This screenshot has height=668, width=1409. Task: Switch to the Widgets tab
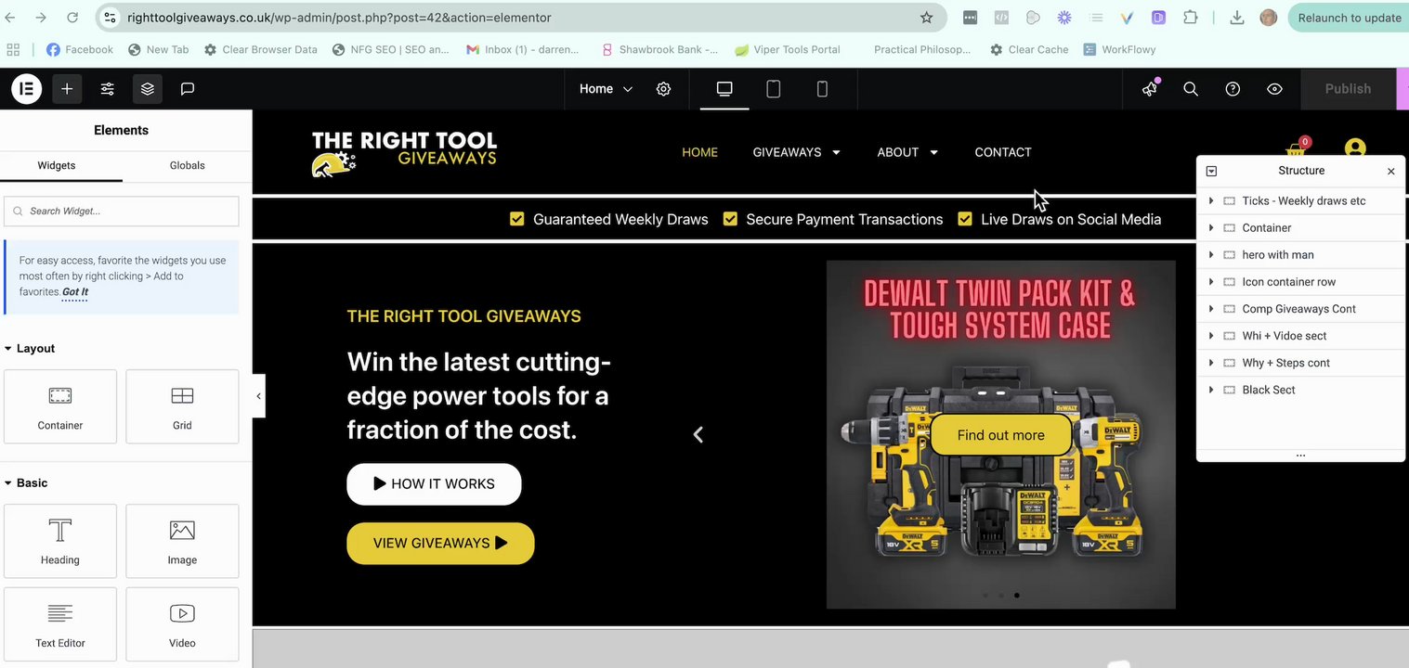(57, 165)
